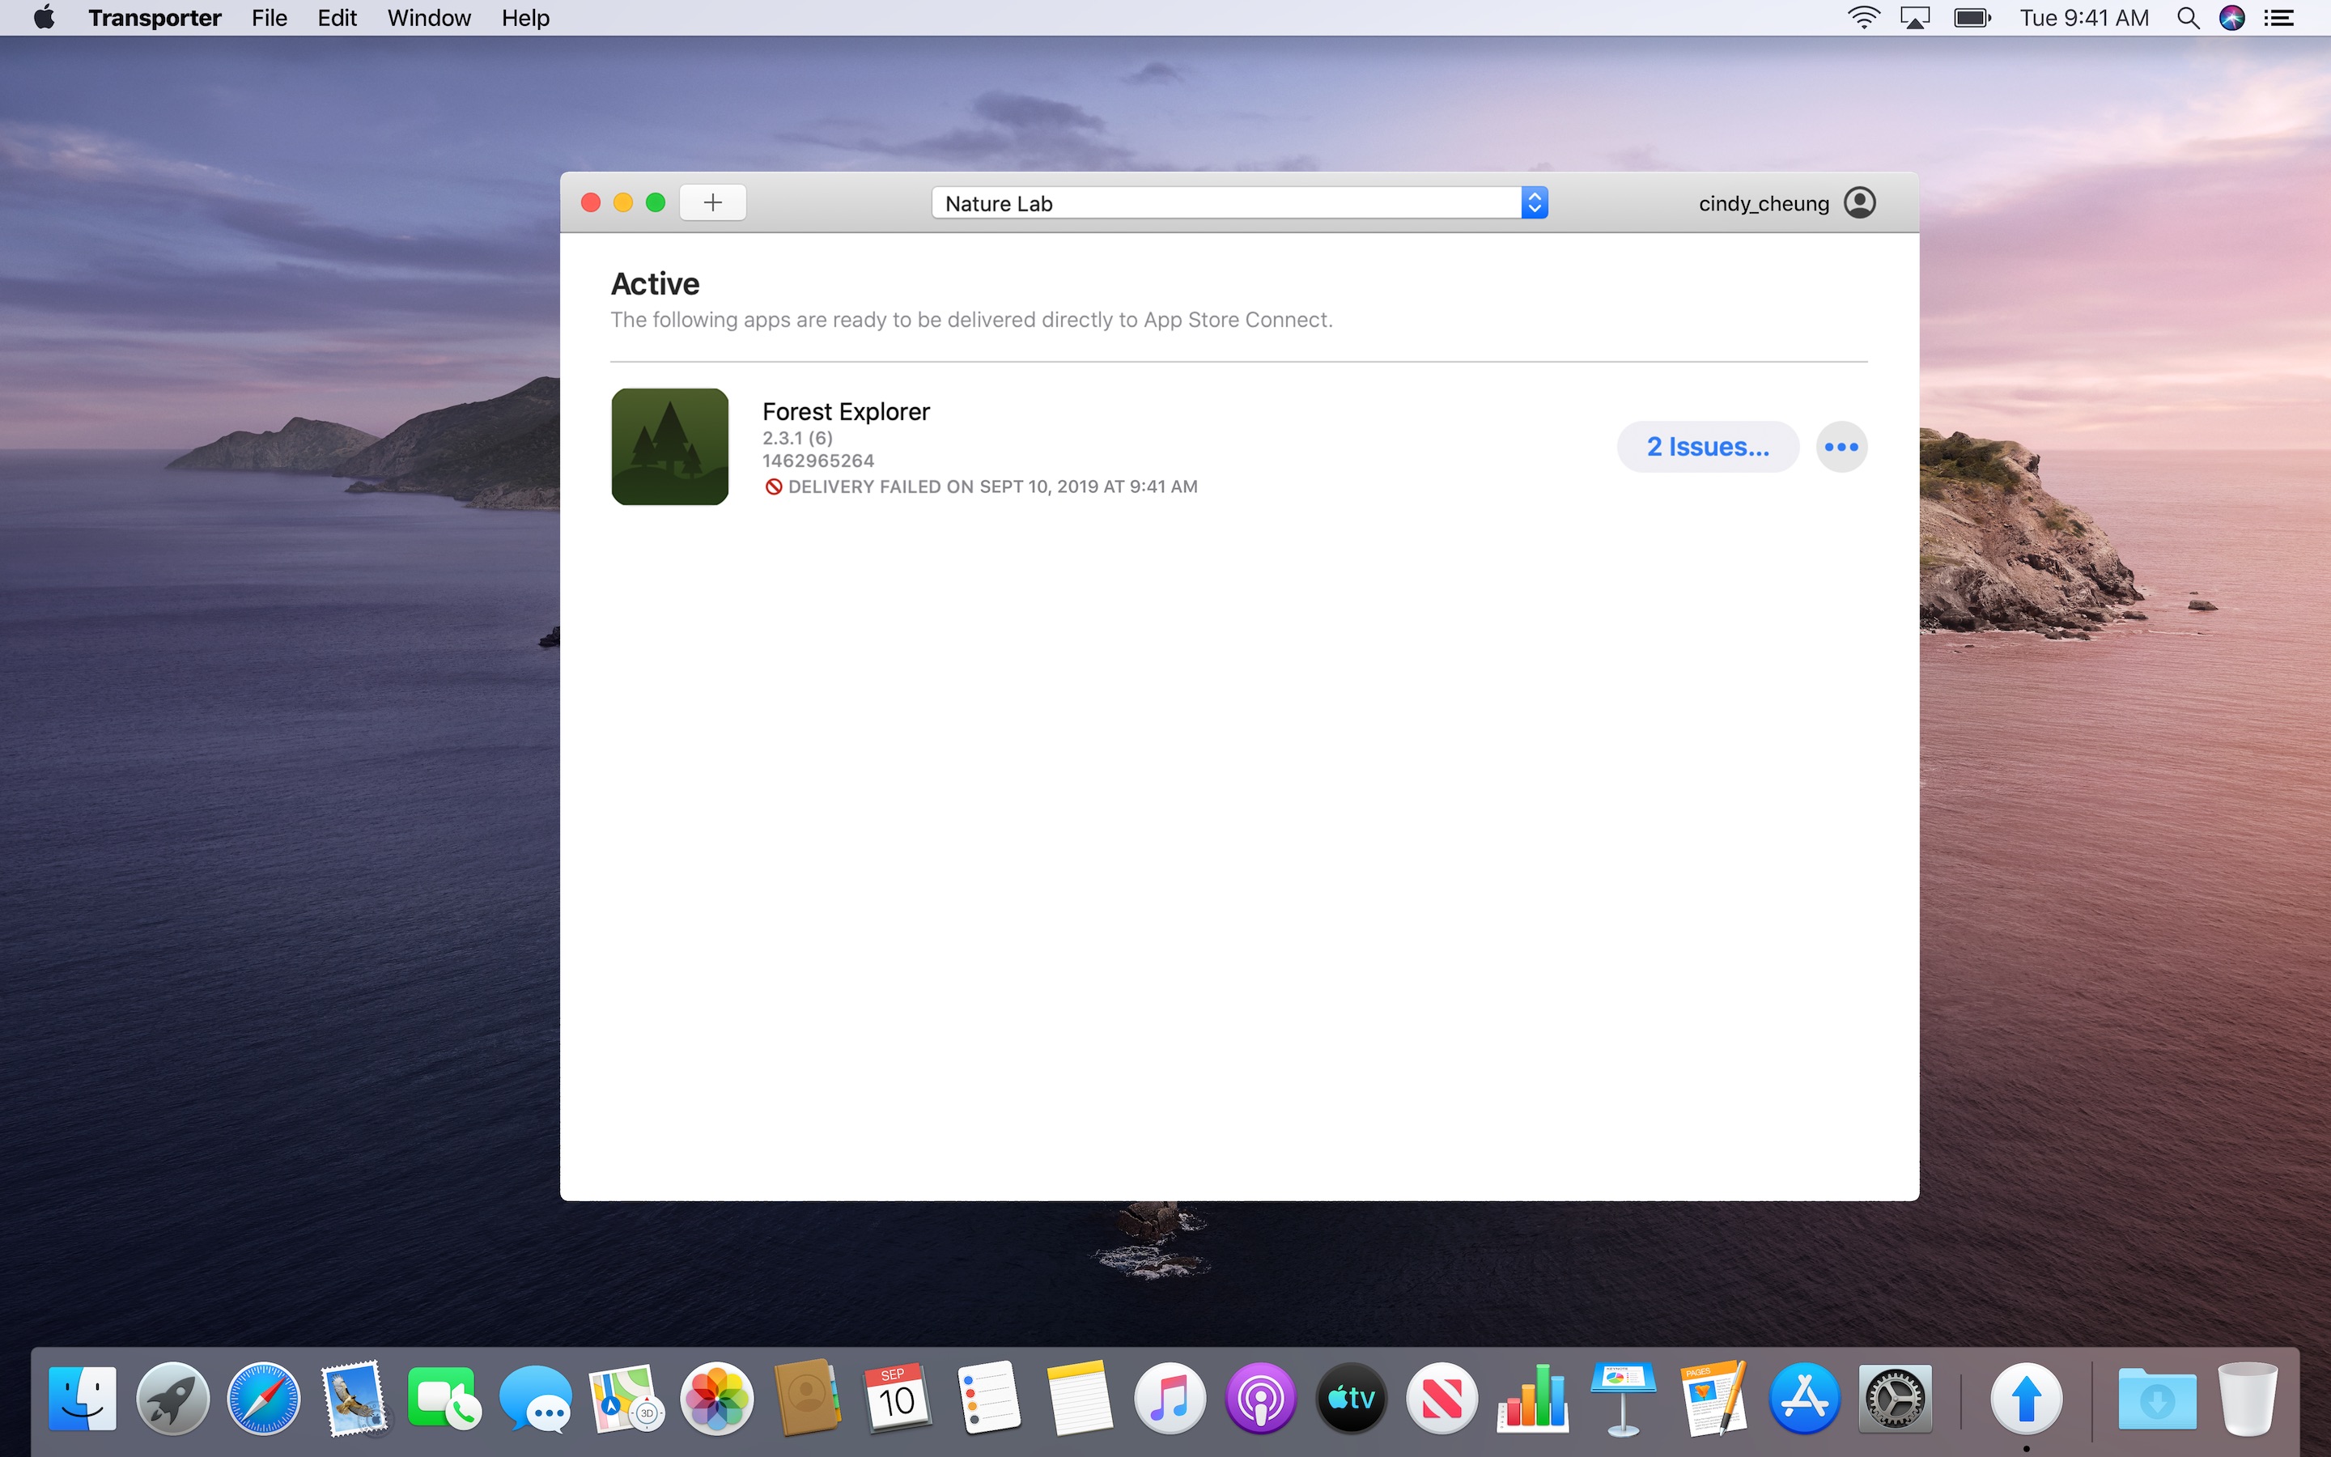Expand the Nature Lab dropdown selector chevron
This screenshot has width=2331, height=1457.
[1532, 202]
